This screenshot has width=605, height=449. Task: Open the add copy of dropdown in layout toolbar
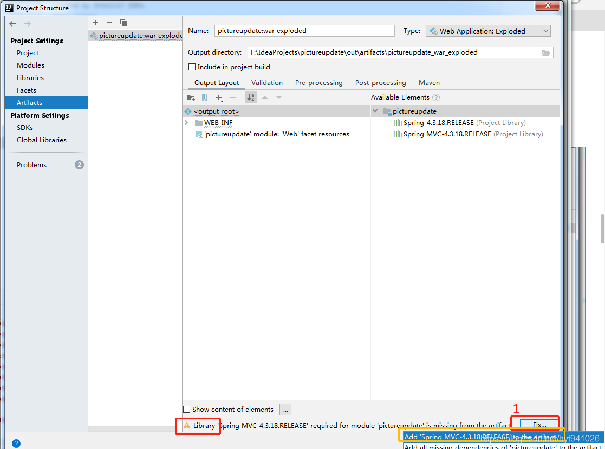[219, 98]
